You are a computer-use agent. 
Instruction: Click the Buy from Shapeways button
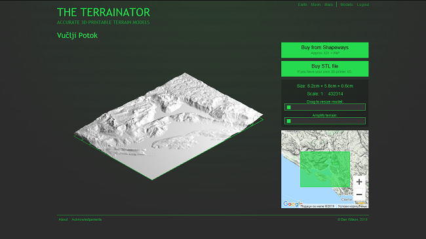click(324, 50)
